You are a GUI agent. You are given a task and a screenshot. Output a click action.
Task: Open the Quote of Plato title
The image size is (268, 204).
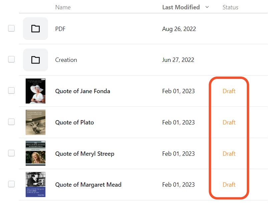74,122
